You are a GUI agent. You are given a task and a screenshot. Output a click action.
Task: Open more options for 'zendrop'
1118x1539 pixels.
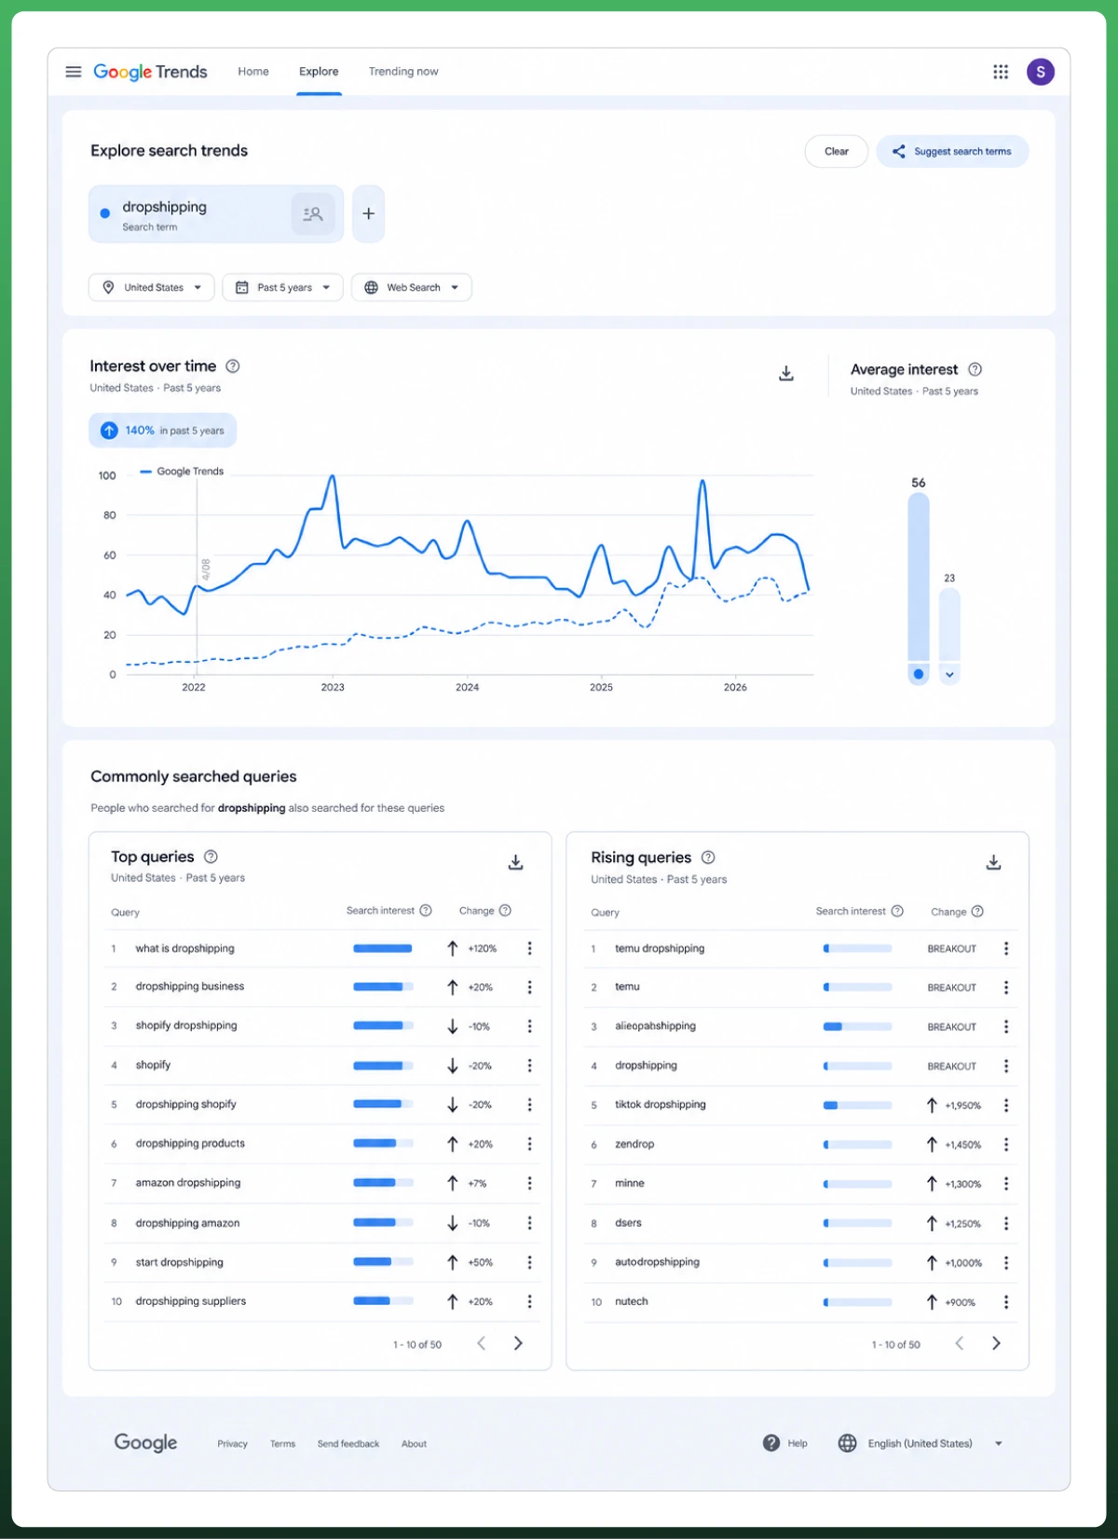[x=1006, y=1145]
